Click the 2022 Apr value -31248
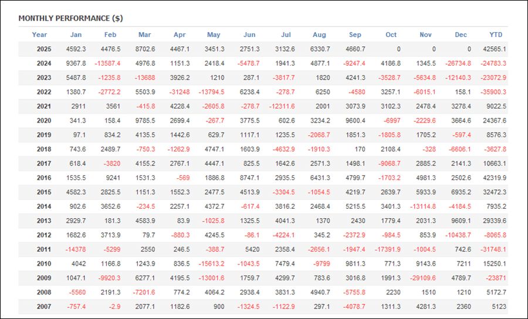528x319 pixels. tap(178, 92)
